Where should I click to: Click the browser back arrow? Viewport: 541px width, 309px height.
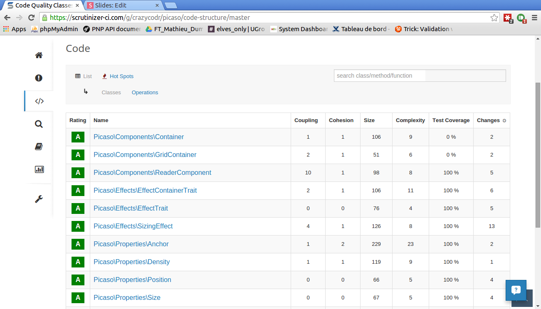(7, 17)
